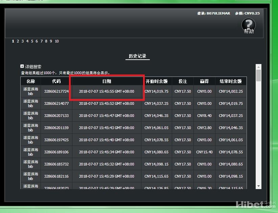
Task: Click the 代码 column header
Action: pos(56,81)
